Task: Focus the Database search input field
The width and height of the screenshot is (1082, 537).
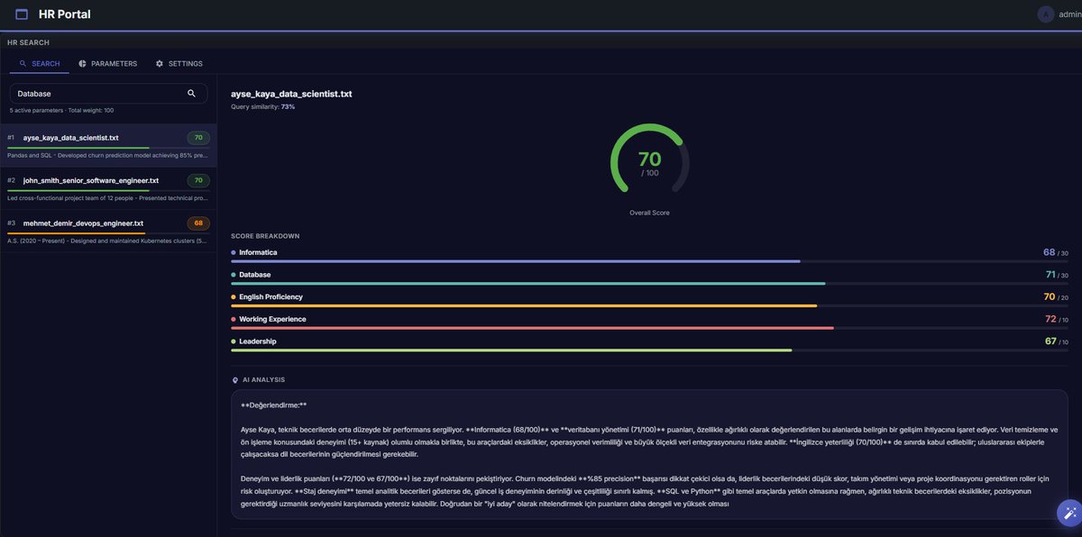Action: click(108, 93)
